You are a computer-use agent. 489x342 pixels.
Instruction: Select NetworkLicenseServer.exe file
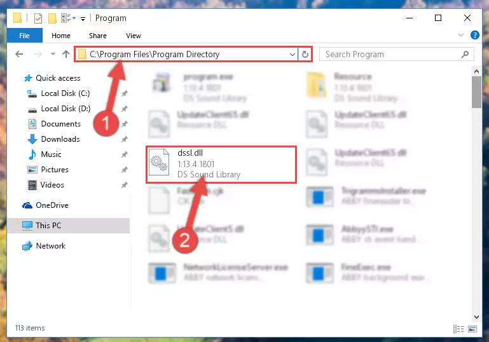218,273
